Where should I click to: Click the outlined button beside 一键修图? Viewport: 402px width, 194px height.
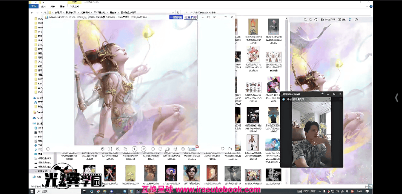190,17
